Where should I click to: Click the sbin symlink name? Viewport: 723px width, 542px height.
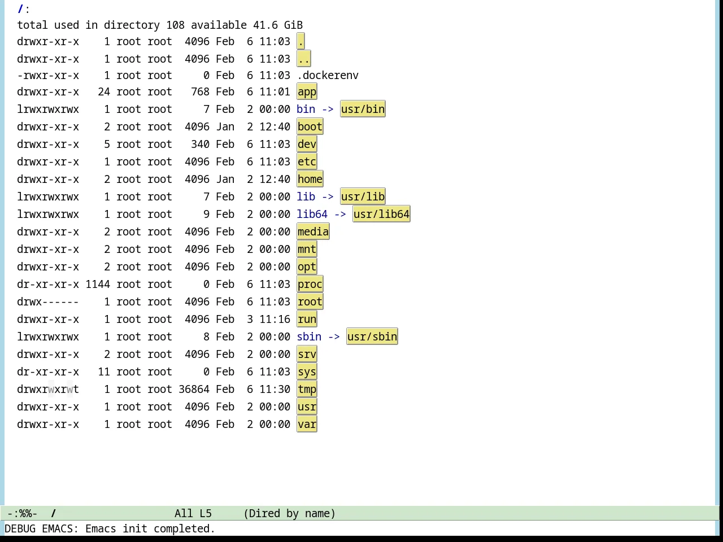click(309, 337)
